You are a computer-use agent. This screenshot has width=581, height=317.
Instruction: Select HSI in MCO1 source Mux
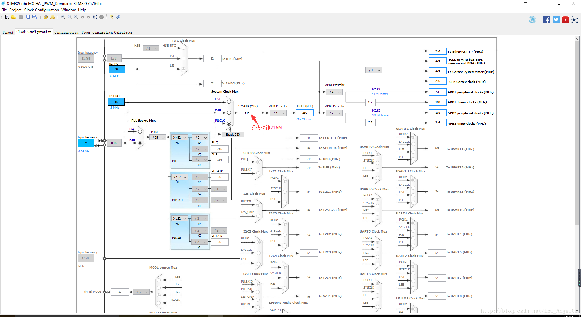[159, 296]
